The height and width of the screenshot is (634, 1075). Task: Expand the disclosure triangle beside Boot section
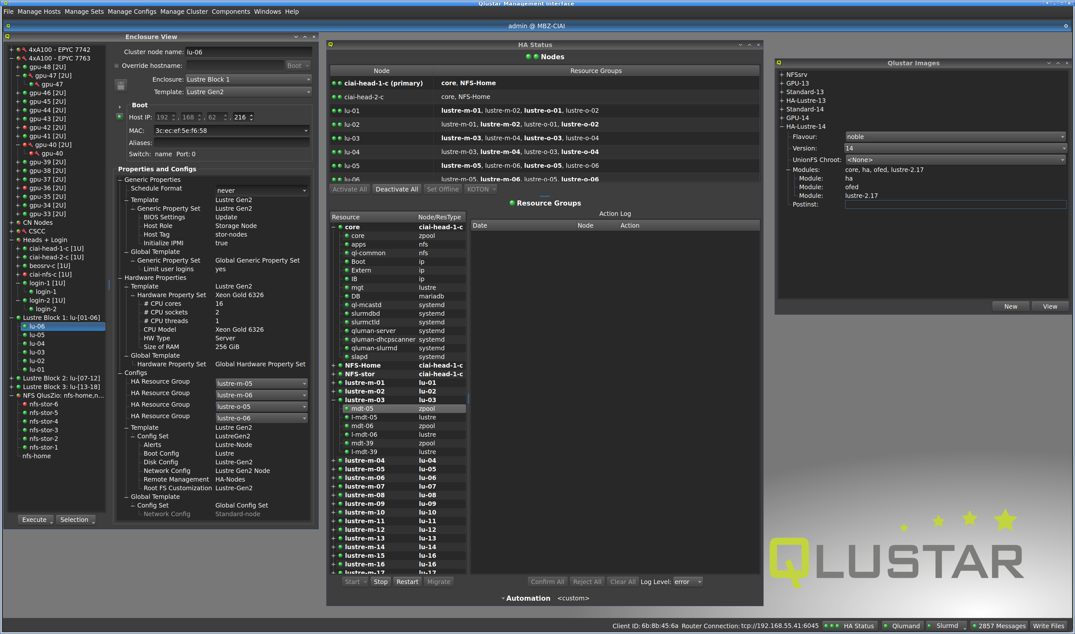(120, 107)
